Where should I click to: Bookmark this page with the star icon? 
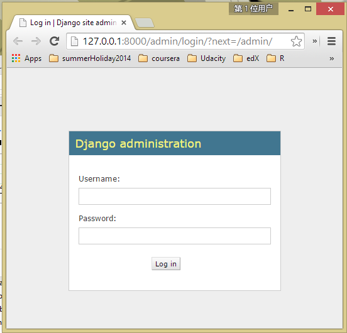pos(296,41)
